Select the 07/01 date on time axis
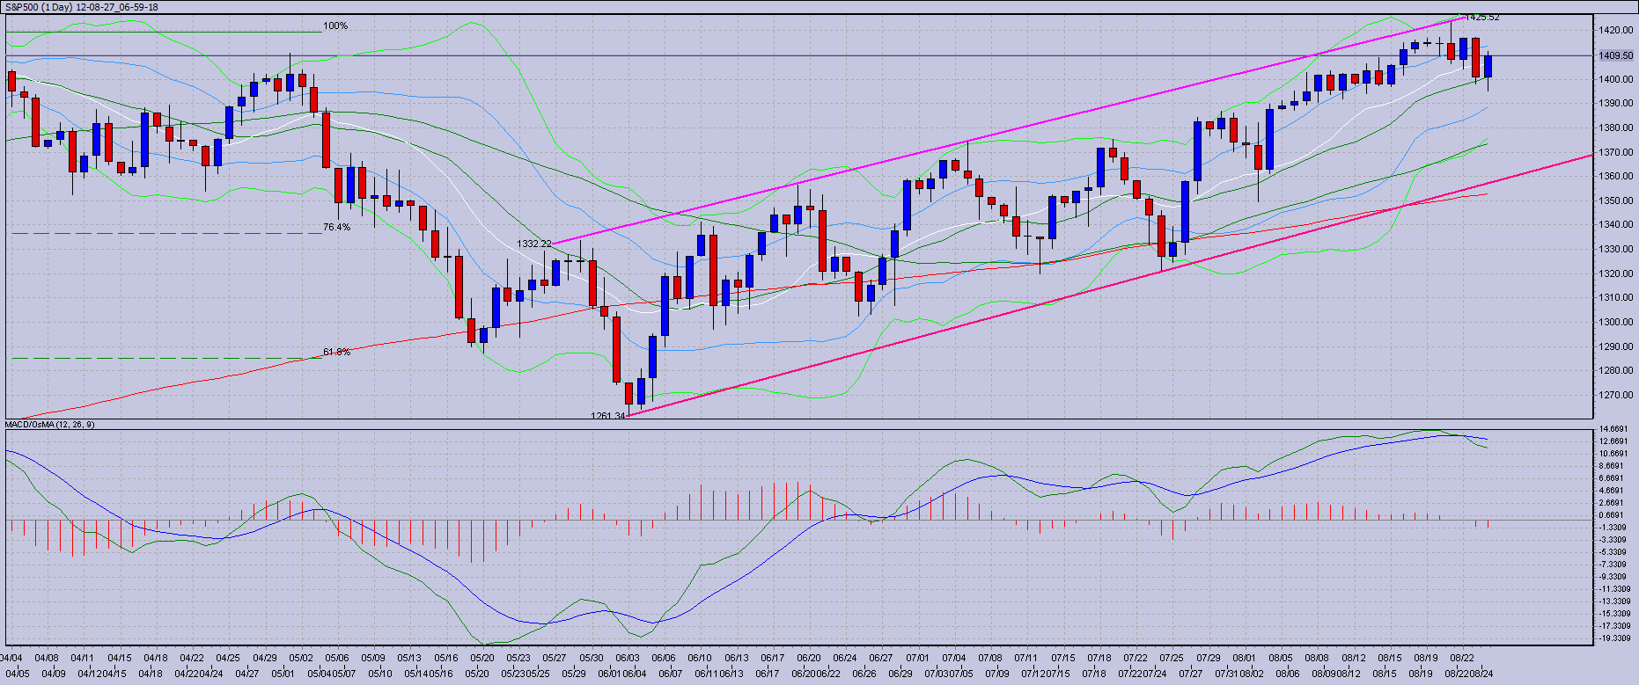 pyautogui.click(x=917, y=658)
